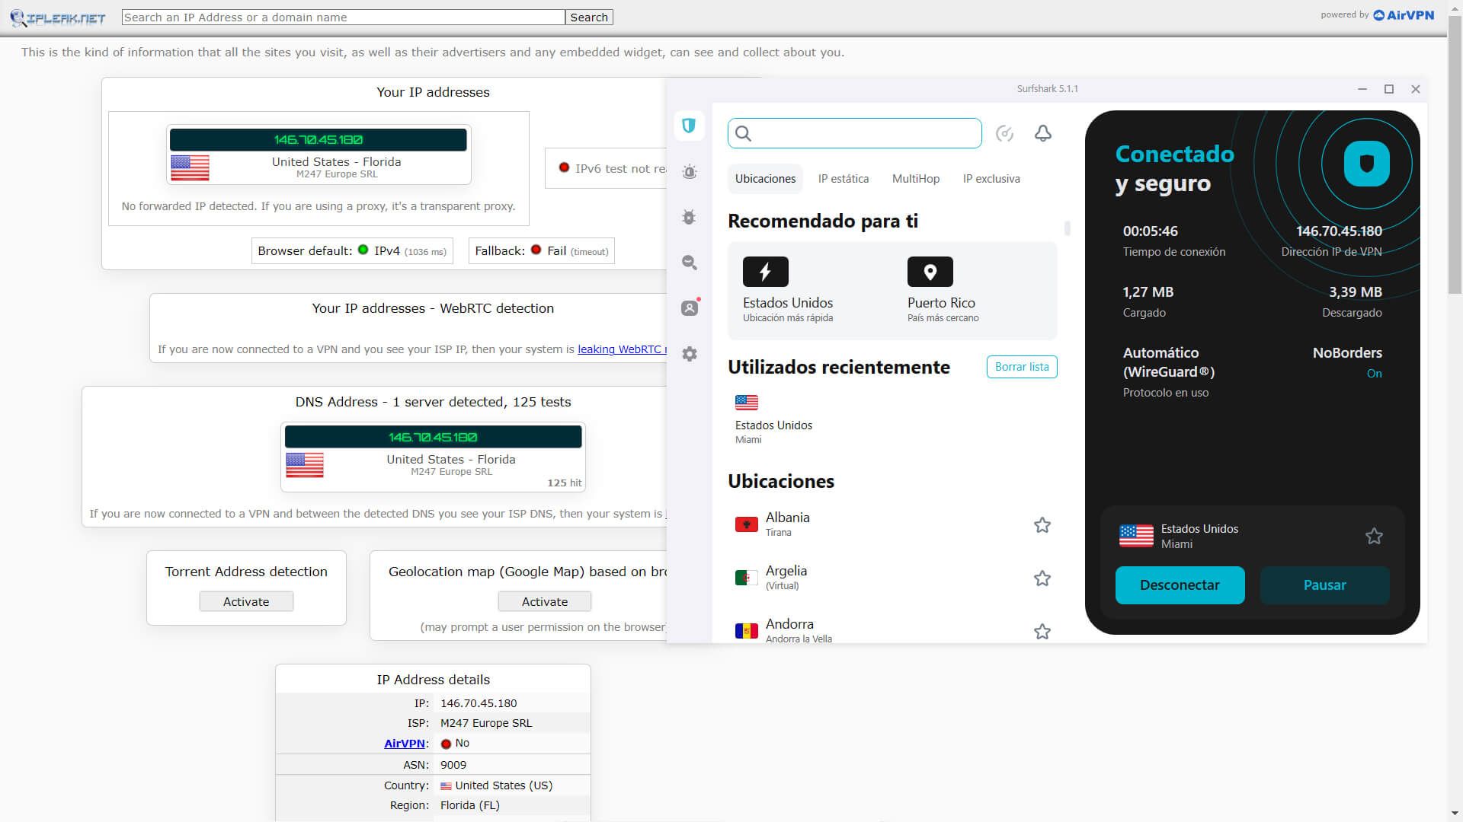Click Borrar lista button
Image resolution: width=1463 pixels, height=822 pixels.
(x=1022, y=367)
